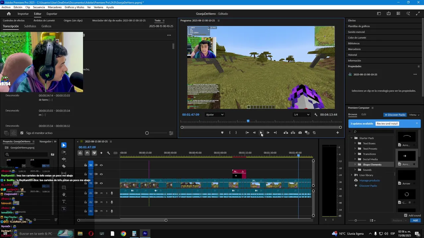
Task: Expand the Text Boxes folder
Action: 355,143
